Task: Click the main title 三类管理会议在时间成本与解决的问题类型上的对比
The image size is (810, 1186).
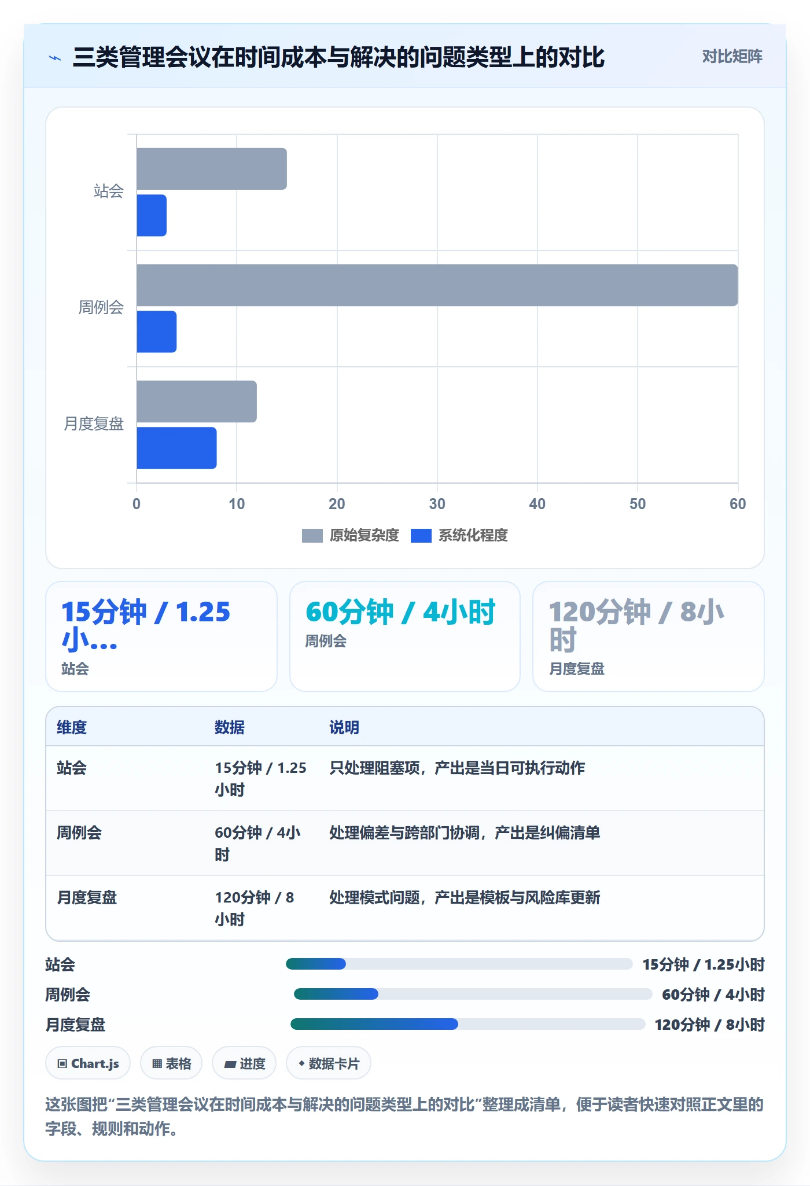Action: (338, 57)
